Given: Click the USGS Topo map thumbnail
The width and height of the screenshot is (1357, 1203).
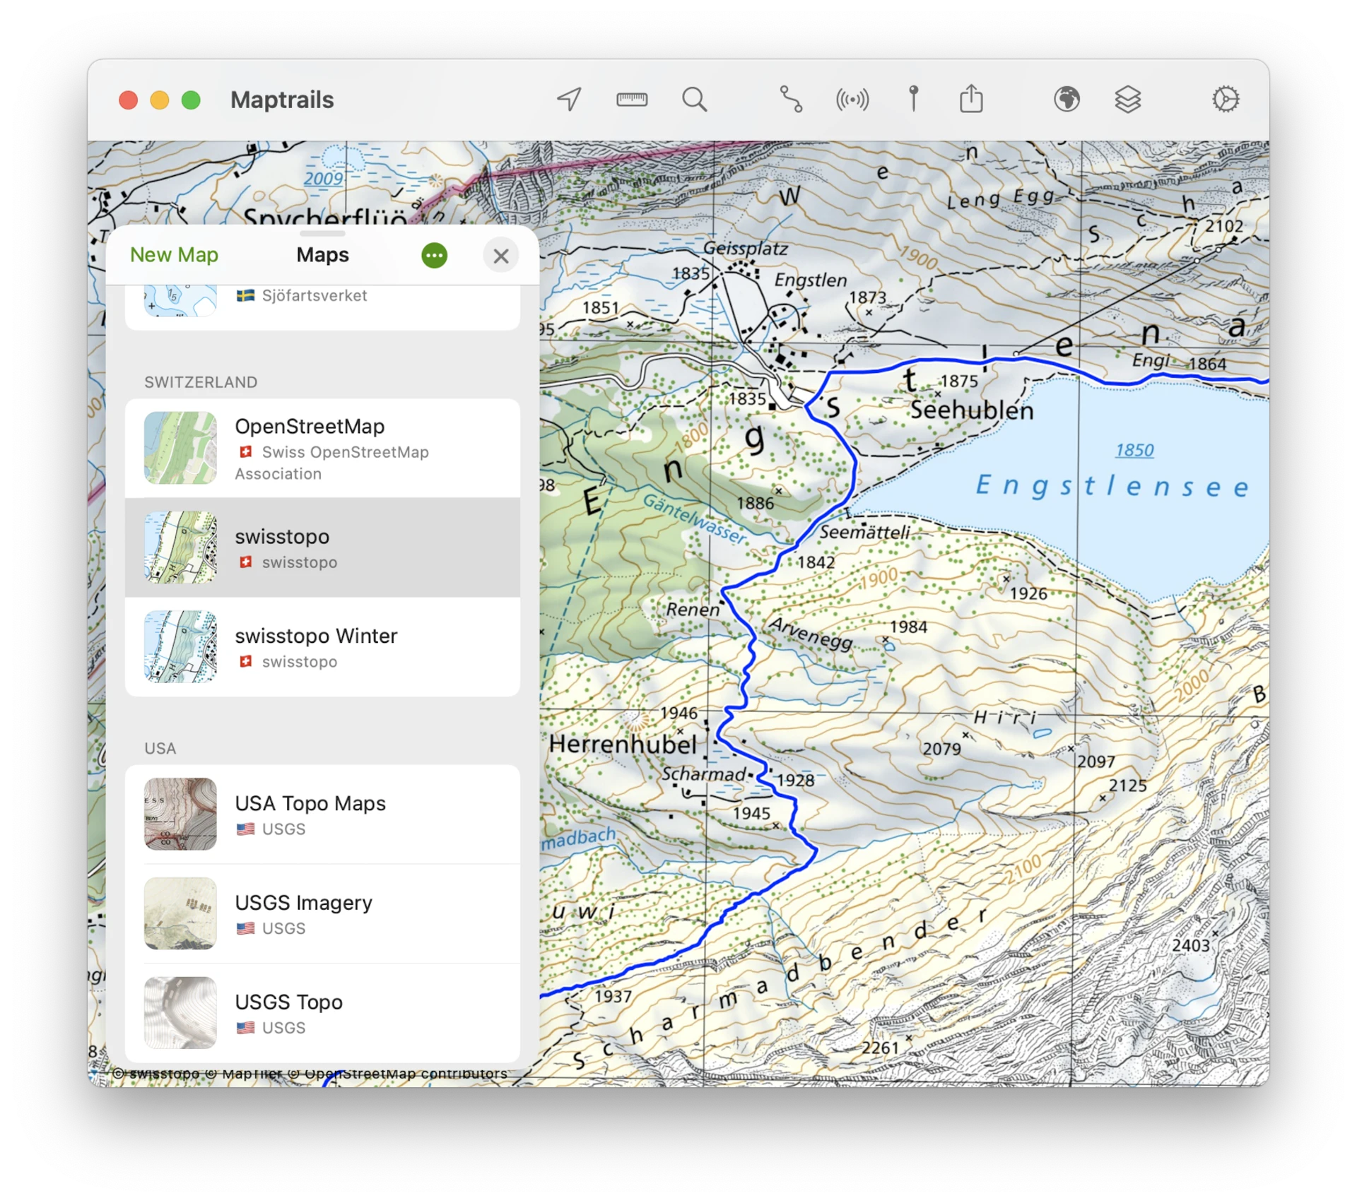Looking at the screenshot, I should coord(180,1013).
